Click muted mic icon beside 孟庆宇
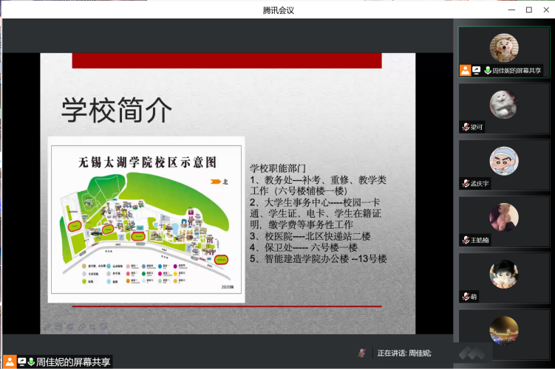This screenshot has height=369, width=555. pos(465,184)
